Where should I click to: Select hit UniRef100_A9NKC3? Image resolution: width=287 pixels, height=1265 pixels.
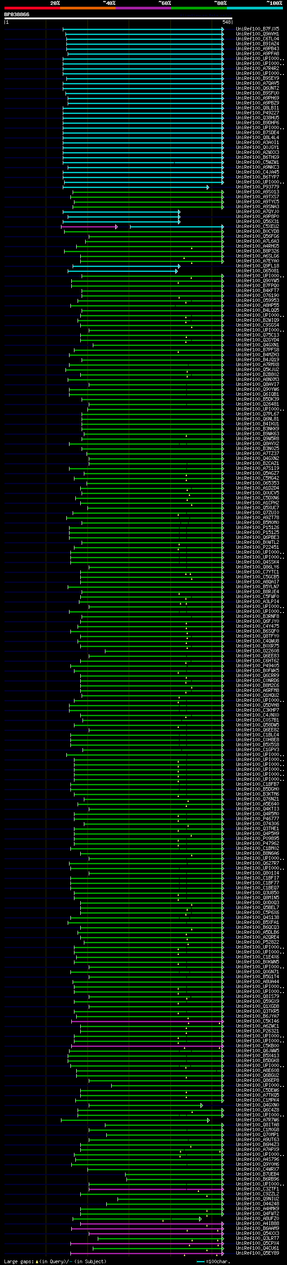coord(257,167)
